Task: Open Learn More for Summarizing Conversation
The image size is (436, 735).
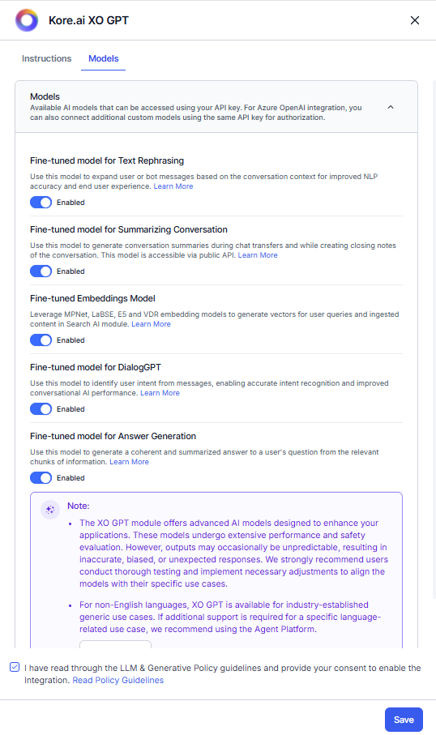Action: click(x=258, y=255)
